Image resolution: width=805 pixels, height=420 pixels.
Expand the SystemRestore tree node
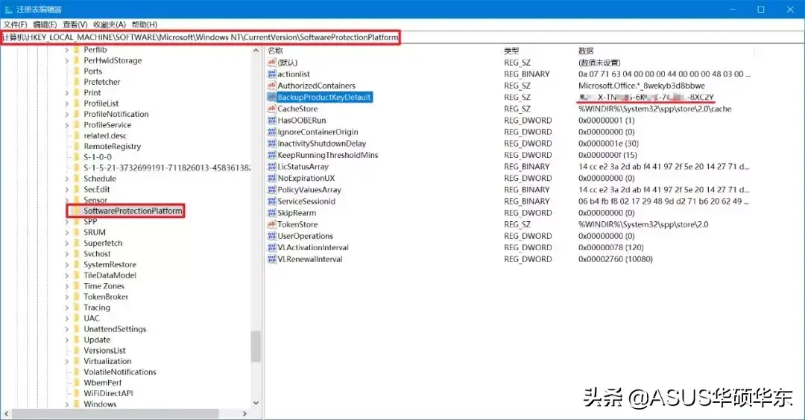(67, 264)
